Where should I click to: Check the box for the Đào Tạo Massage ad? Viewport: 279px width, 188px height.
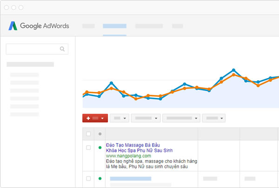click(x=88, y=148)
